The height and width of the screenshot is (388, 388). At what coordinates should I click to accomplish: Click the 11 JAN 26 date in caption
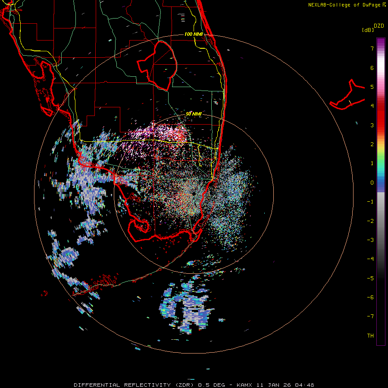pos(274,385)
